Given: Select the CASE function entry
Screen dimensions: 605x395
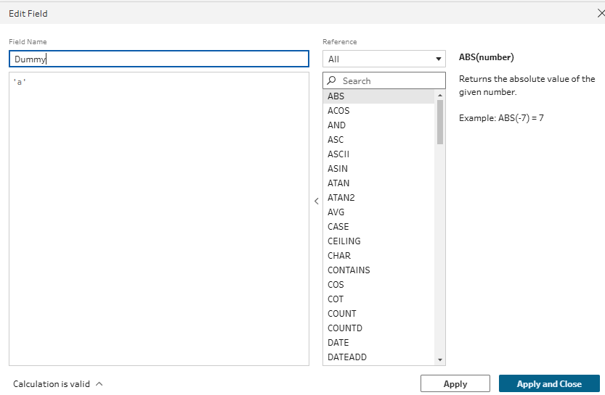Looking at the screenshot, I should pos(338,227).
